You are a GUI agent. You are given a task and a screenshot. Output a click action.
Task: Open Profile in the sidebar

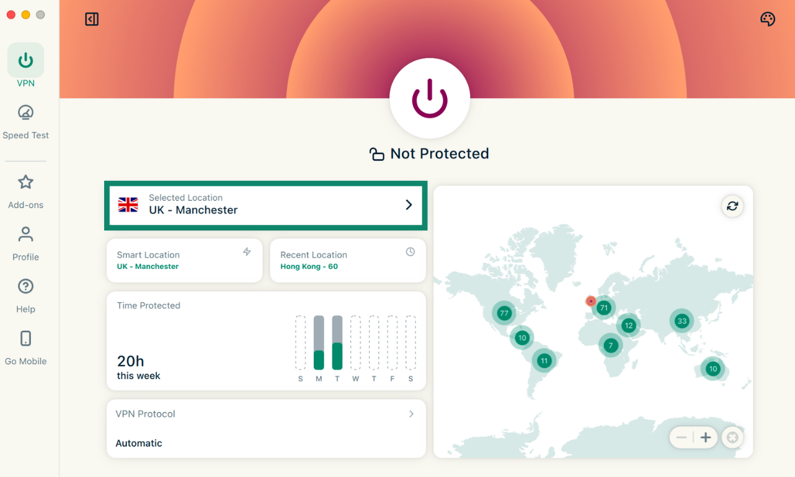tap(25, 244)
